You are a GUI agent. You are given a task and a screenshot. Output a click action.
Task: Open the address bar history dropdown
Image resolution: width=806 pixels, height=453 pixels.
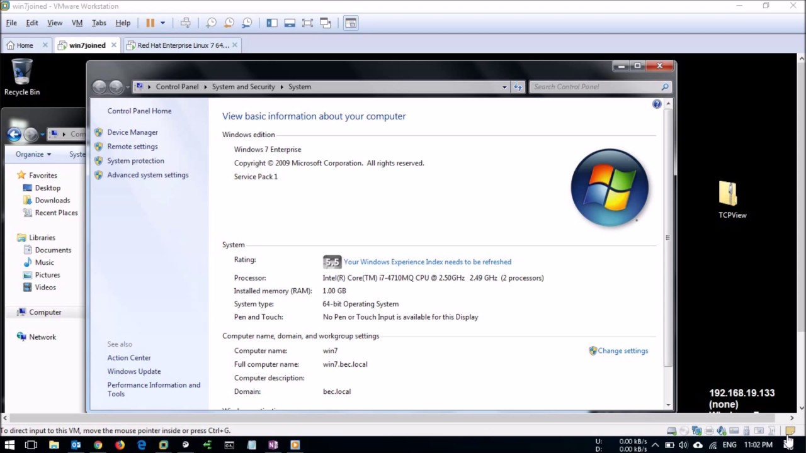504,87
